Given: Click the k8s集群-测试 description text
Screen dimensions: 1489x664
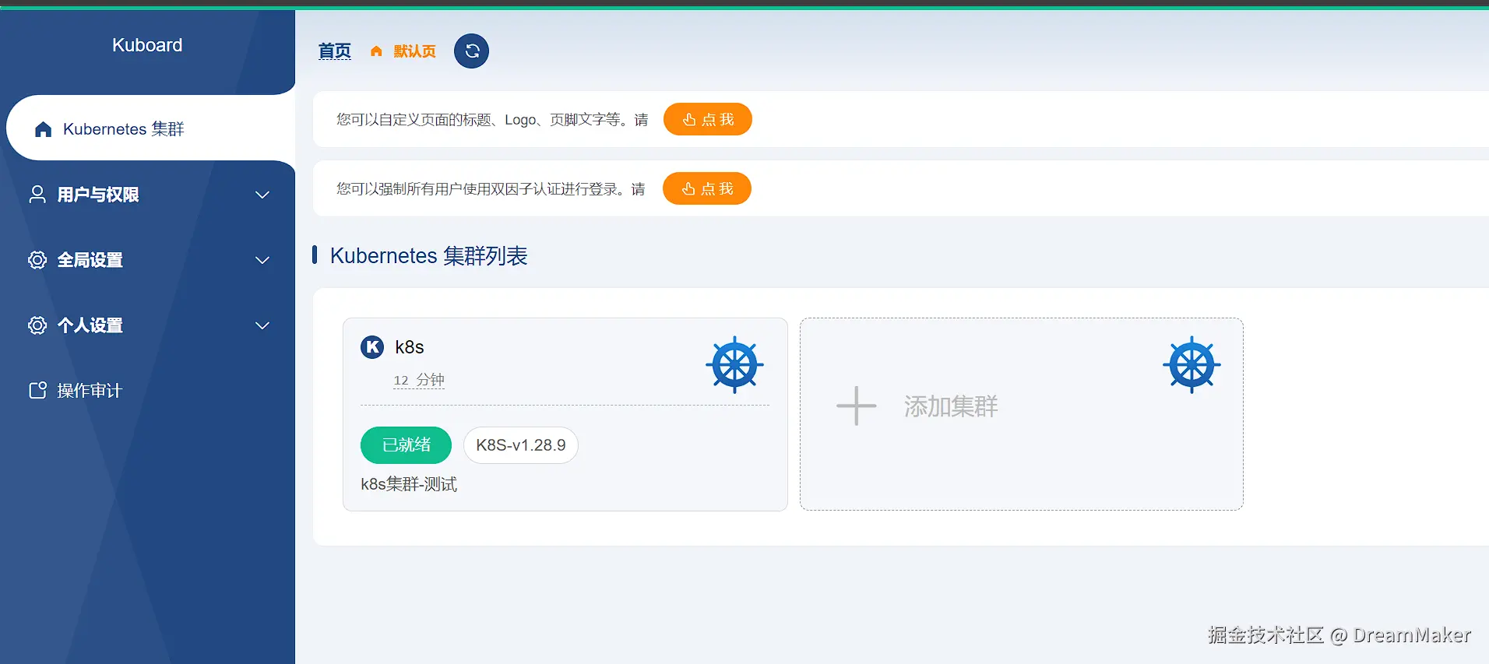Looking at the screenshot, I should coord(409,484).
